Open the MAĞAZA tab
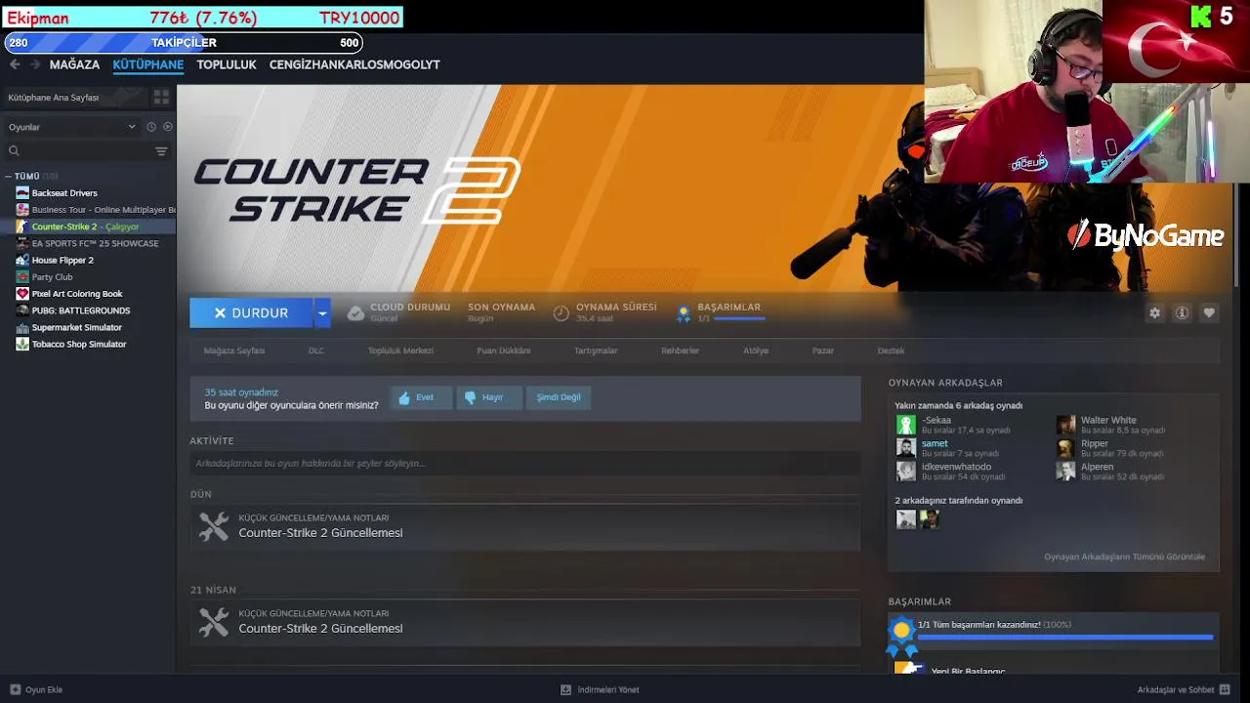This screenshot has height=703, width=1250. click(74, 64)
